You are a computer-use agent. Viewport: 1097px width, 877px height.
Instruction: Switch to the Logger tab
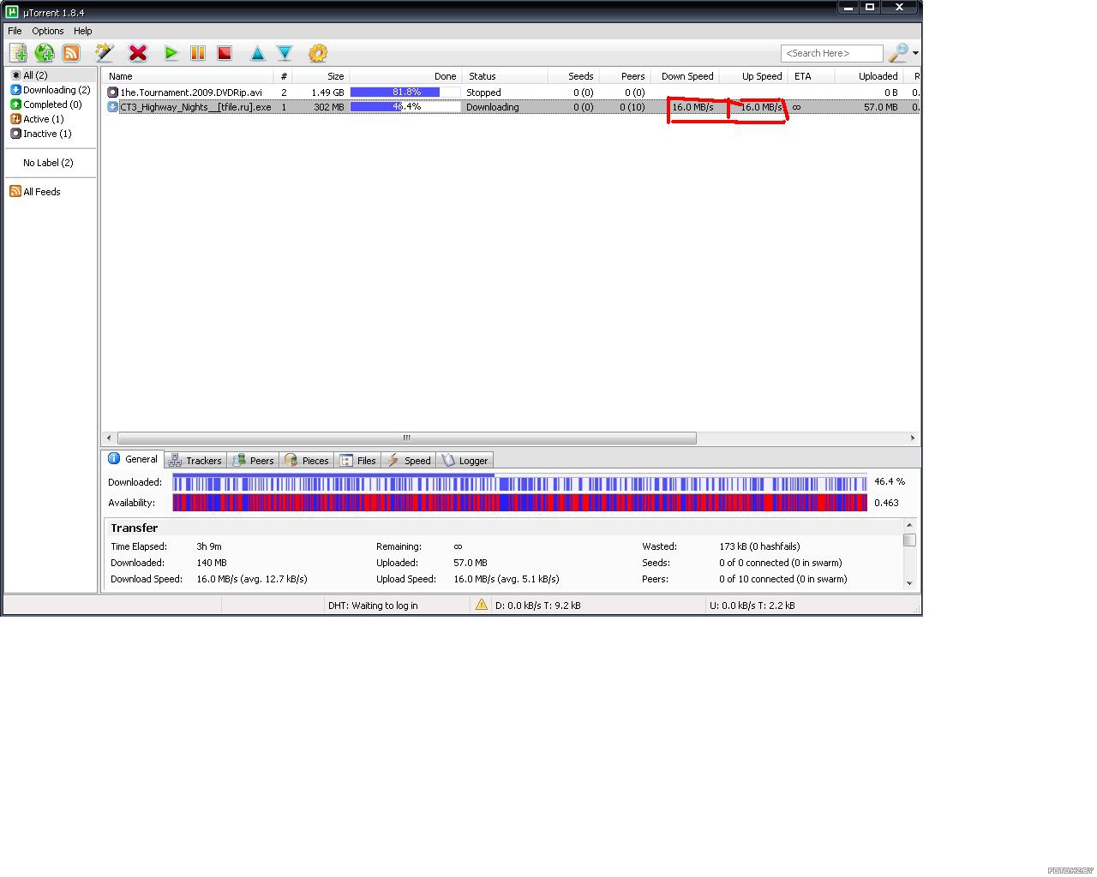465,461
